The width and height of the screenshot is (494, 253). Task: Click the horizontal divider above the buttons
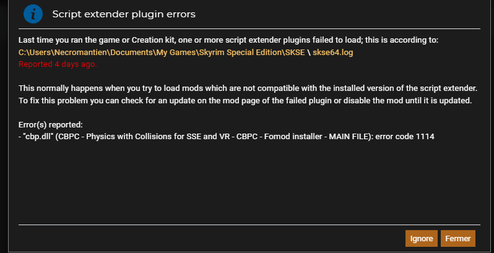(249, 225)
